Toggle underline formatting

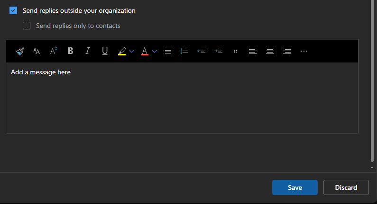[x=105, y=51]
